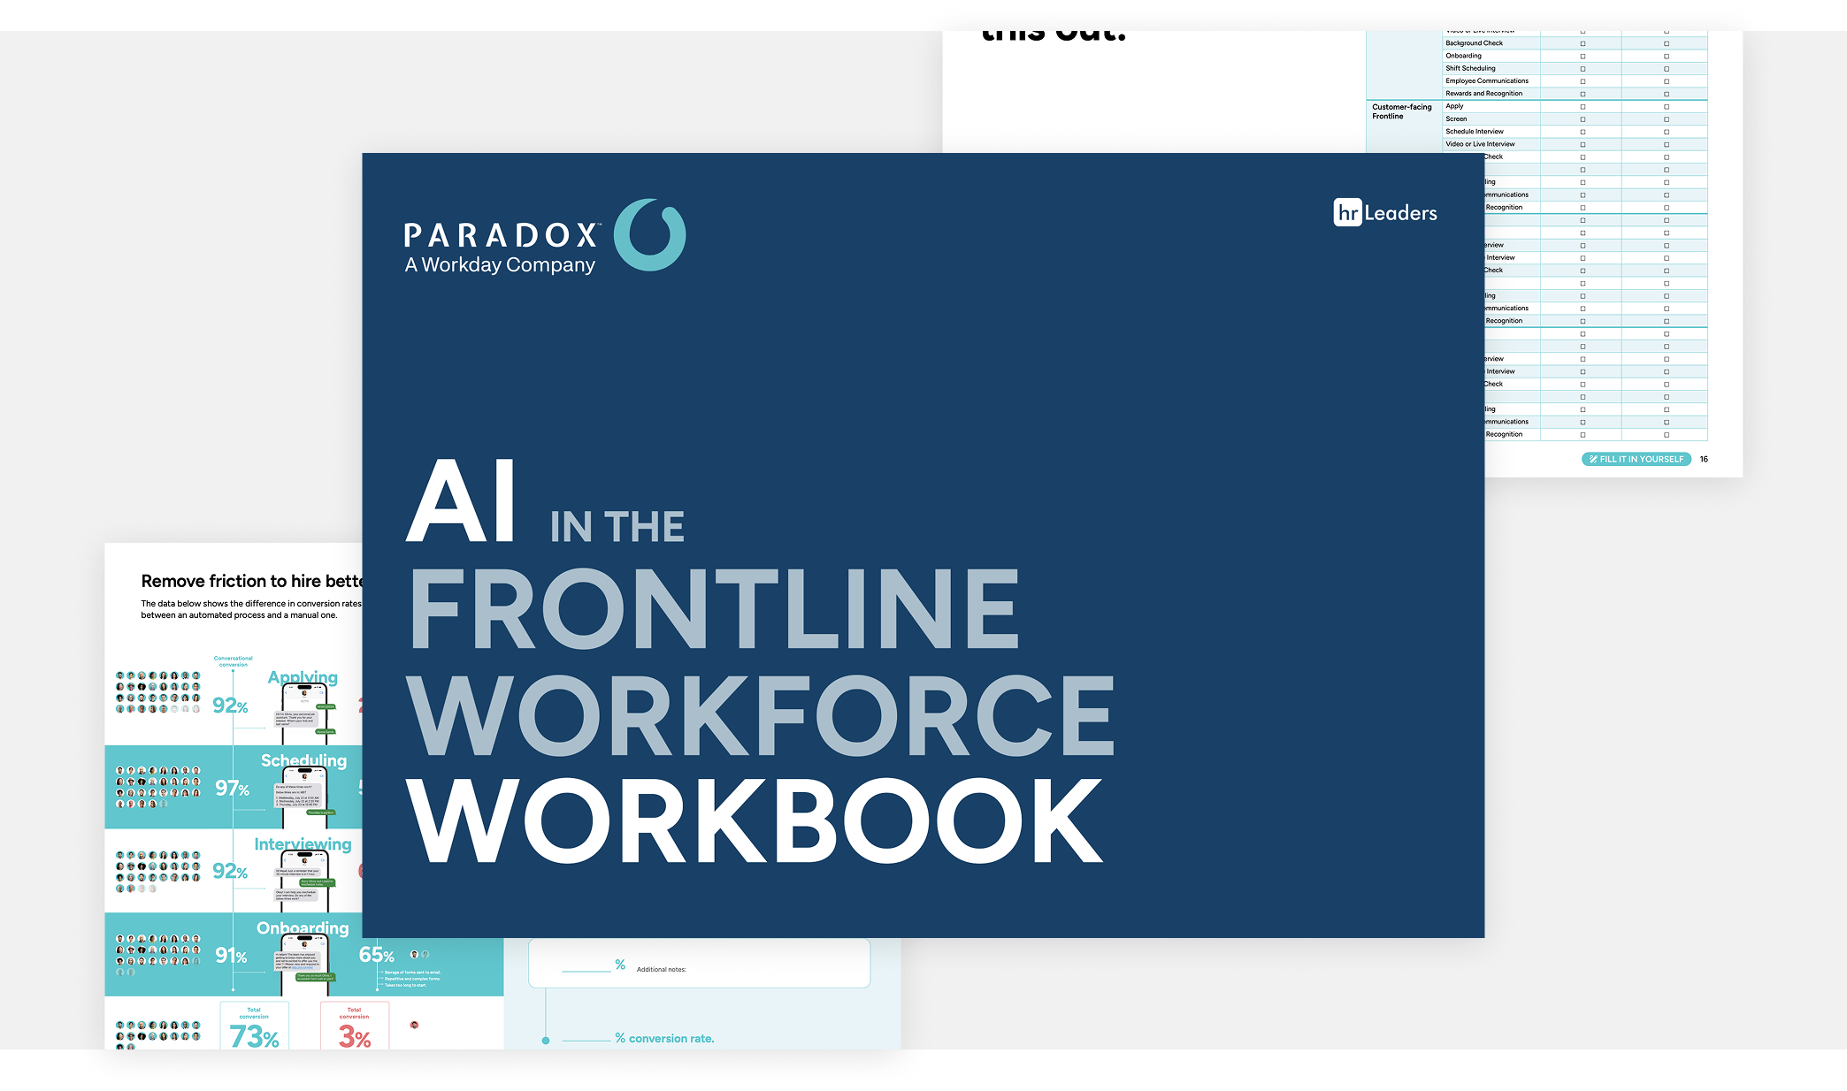Click the avatar grid beside 97%

tap(158, 788)
